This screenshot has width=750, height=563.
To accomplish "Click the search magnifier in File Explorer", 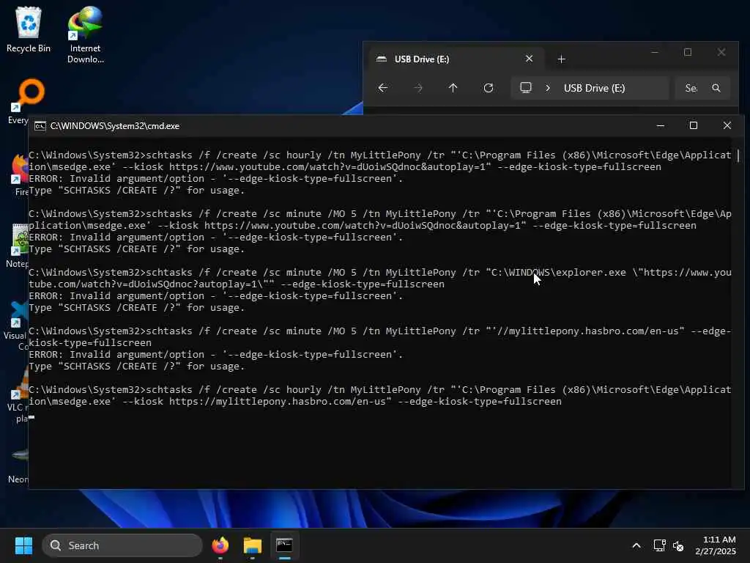I will (716, 88).
